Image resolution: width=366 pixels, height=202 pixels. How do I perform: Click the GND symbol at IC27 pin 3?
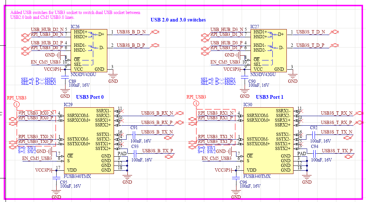(293, 77)
